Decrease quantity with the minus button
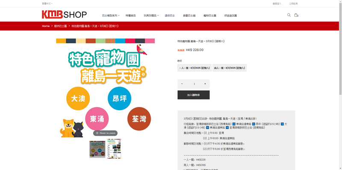The image size is (342, 170). (182, 84)
